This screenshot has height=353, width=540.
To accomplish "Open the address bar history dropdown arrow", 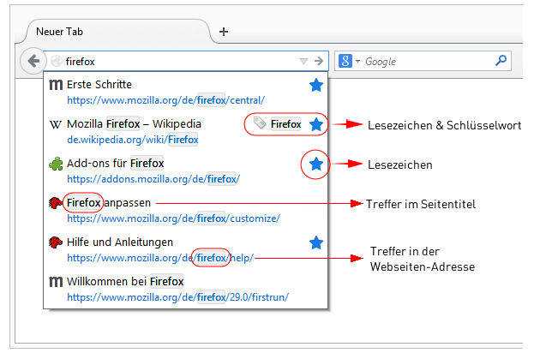I will 303,62.
